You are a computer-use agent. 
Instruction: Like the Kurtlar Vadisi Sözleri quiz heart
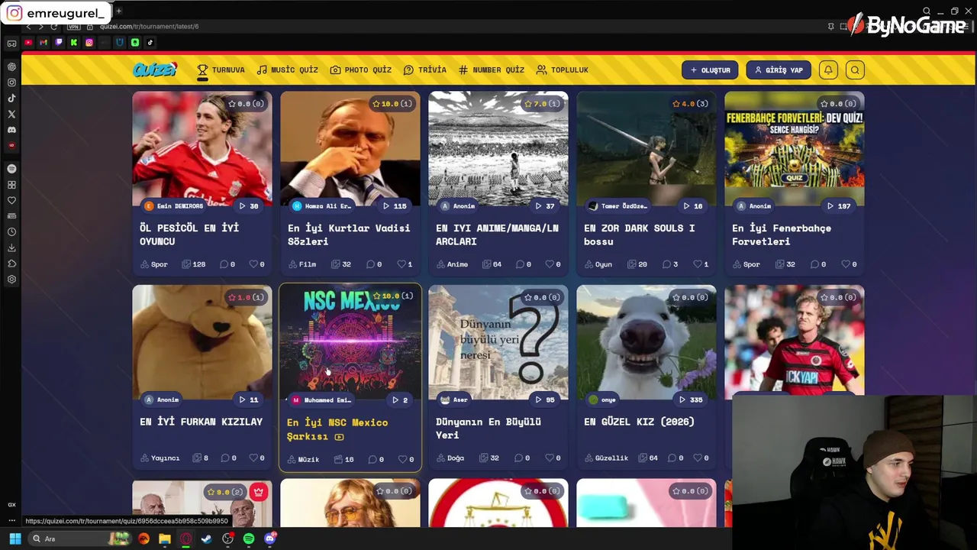pyautogui.click(x=401, y=264)
